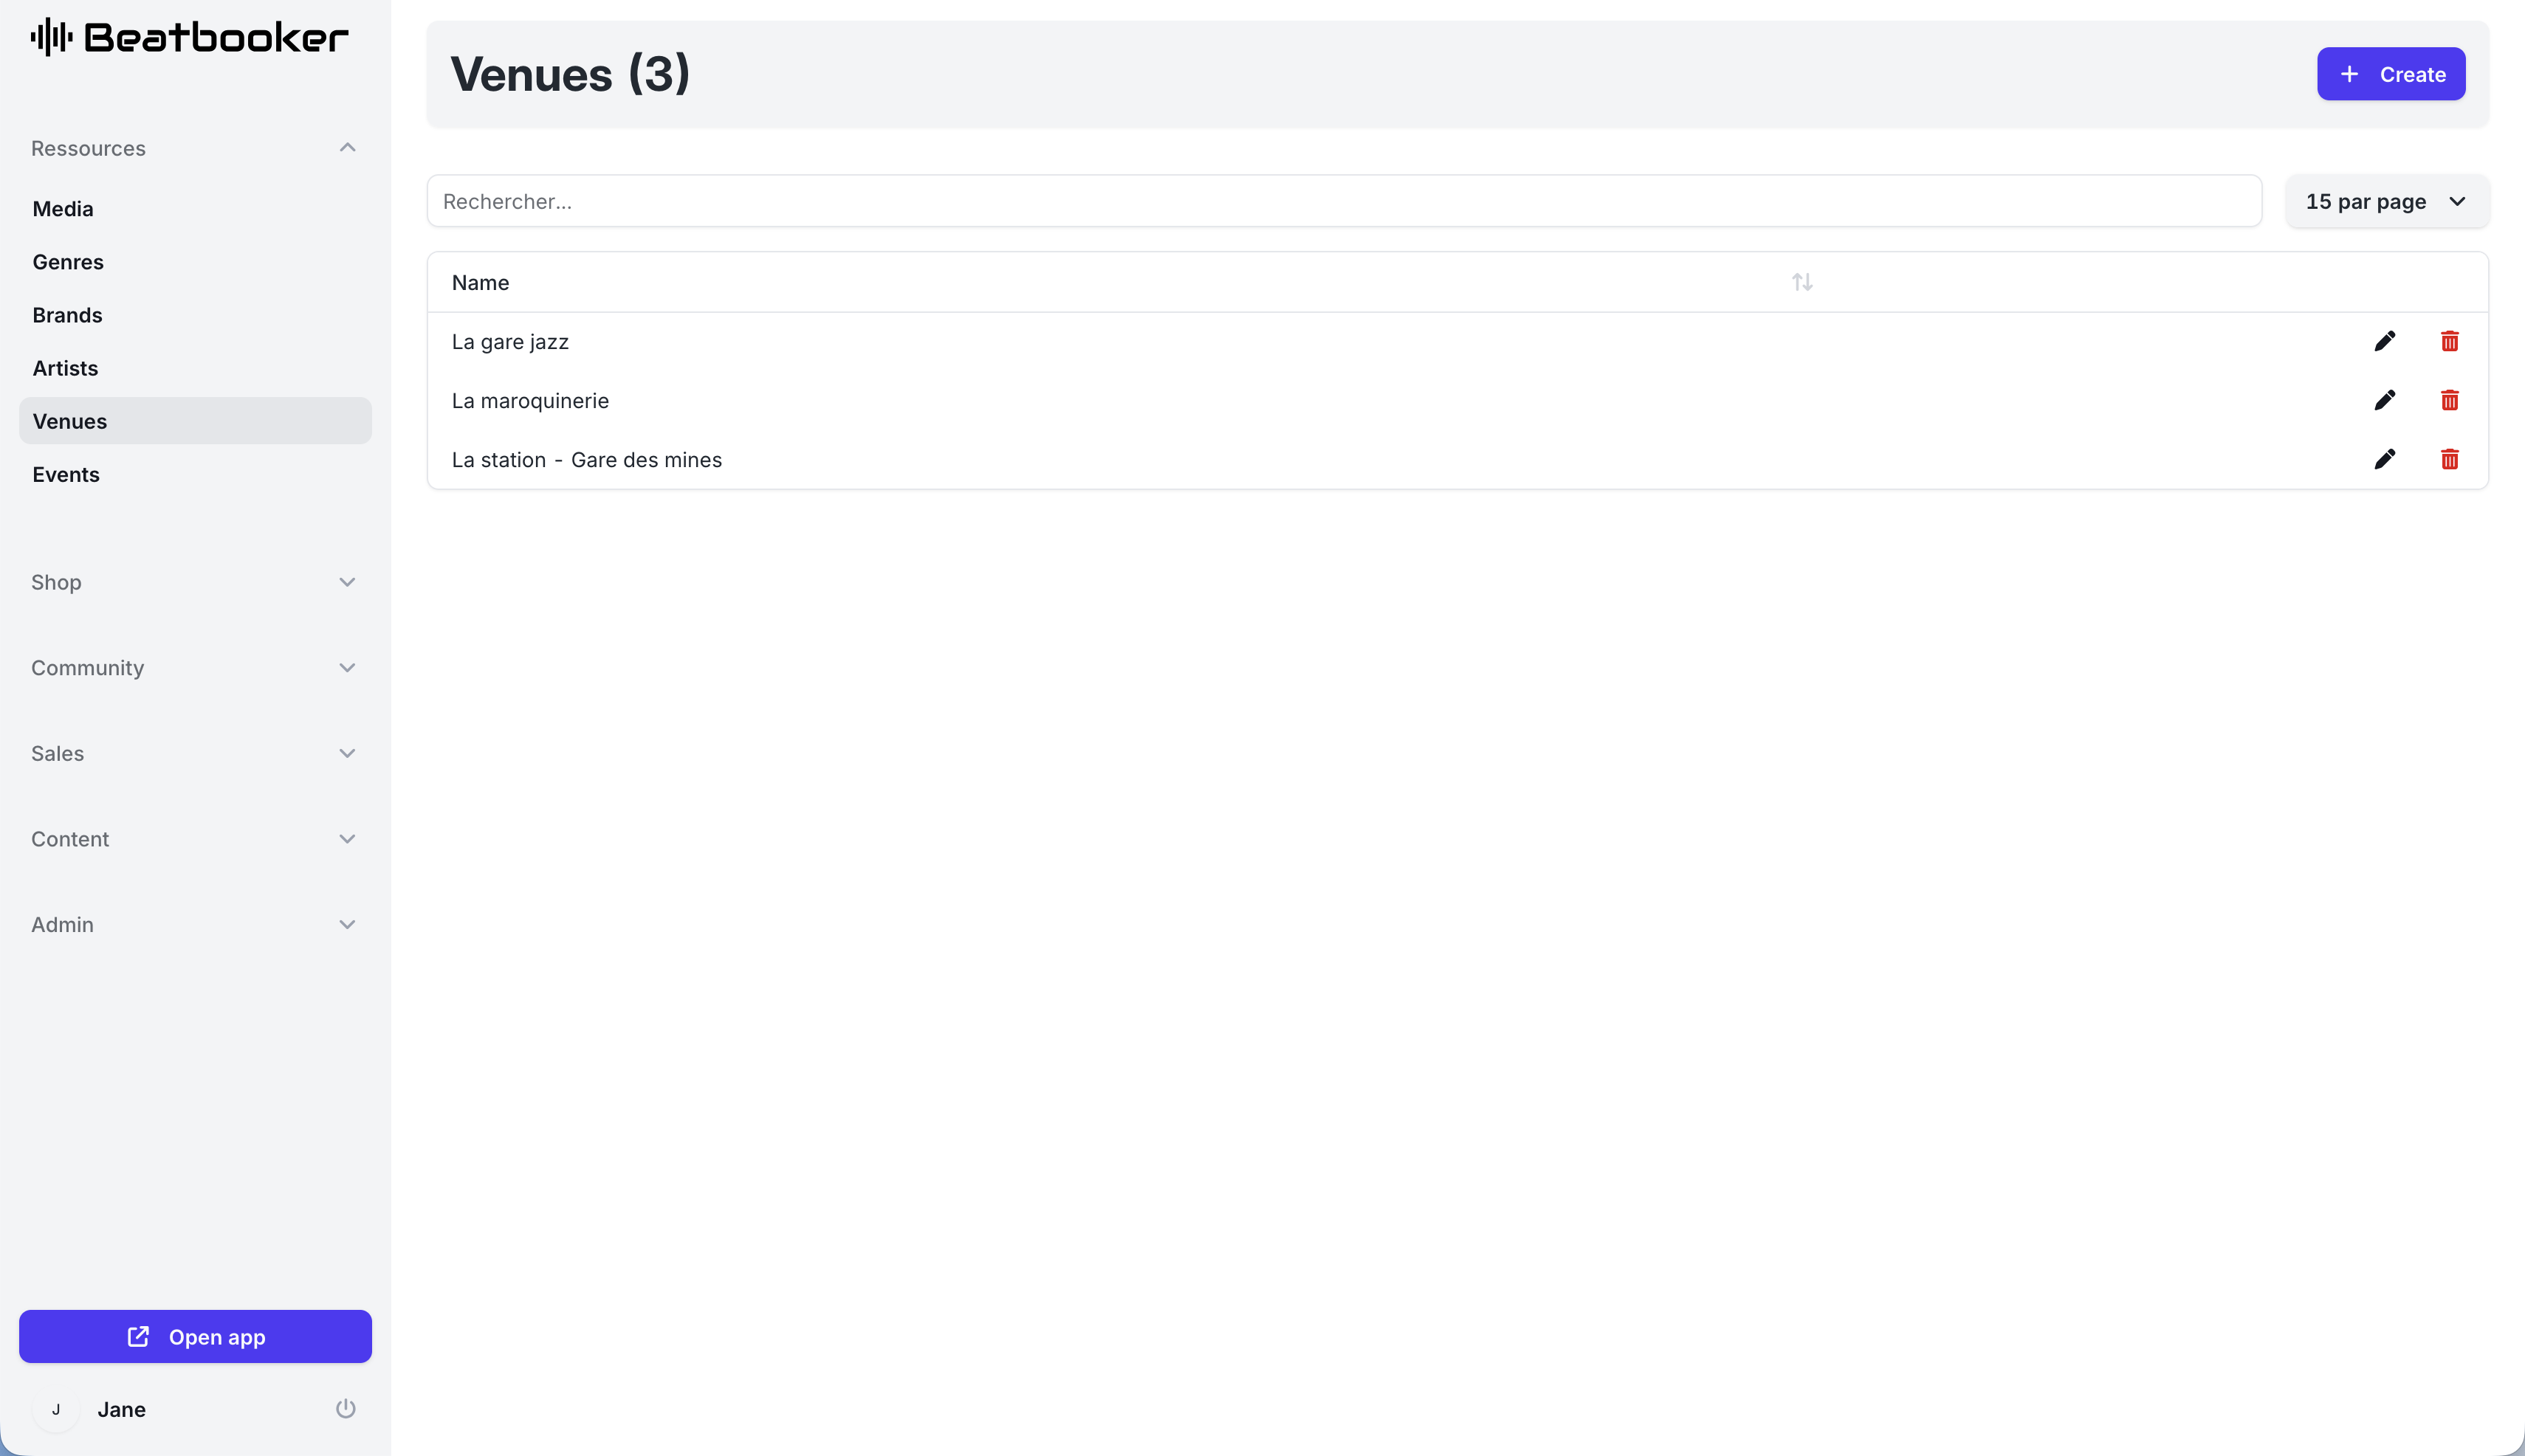Click the power logout icon
The width and height of the screenshot is (2525, 1456).
345,1408
